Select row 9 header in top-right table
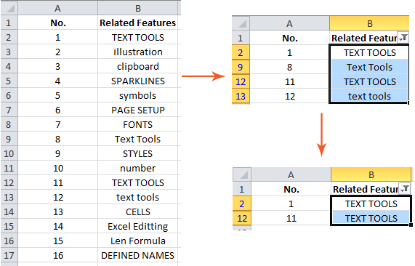 coord(241,67)
